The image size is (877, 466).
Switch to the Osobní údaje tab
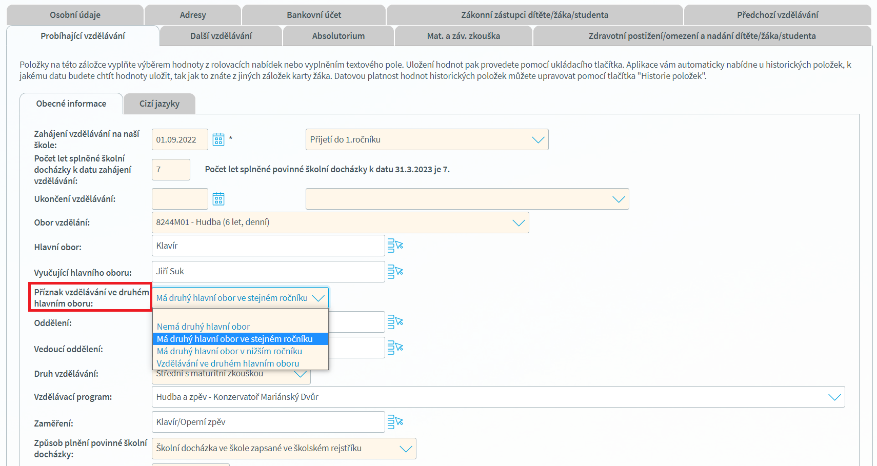75,15
